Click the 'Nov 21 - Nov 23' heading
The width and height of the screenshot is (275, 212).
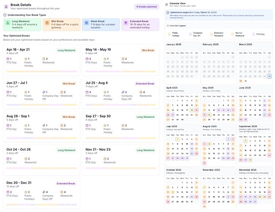98,150
